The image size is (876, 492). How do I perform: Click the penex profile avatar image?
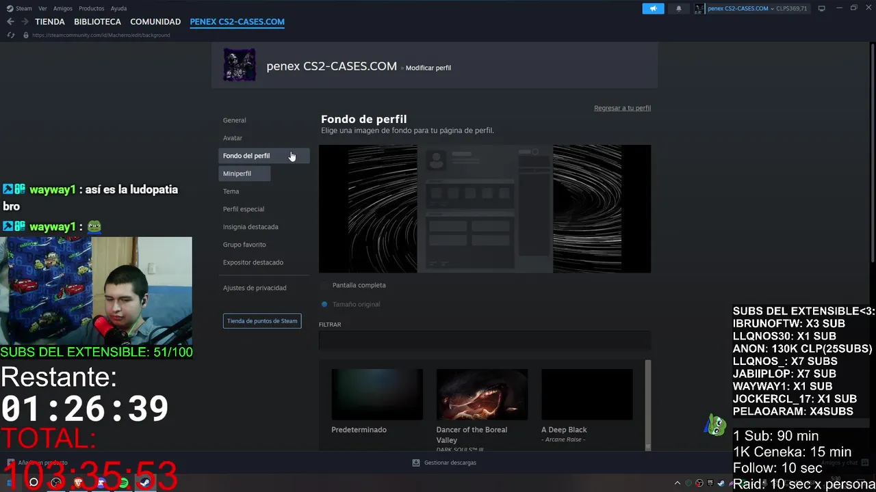click(x=240, y=65)
